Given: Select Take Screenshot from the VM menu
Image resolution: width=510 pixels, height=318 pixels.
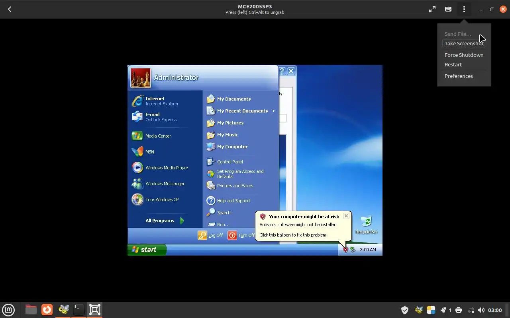Looking at the screenshot, I should [x=464, y=43].
